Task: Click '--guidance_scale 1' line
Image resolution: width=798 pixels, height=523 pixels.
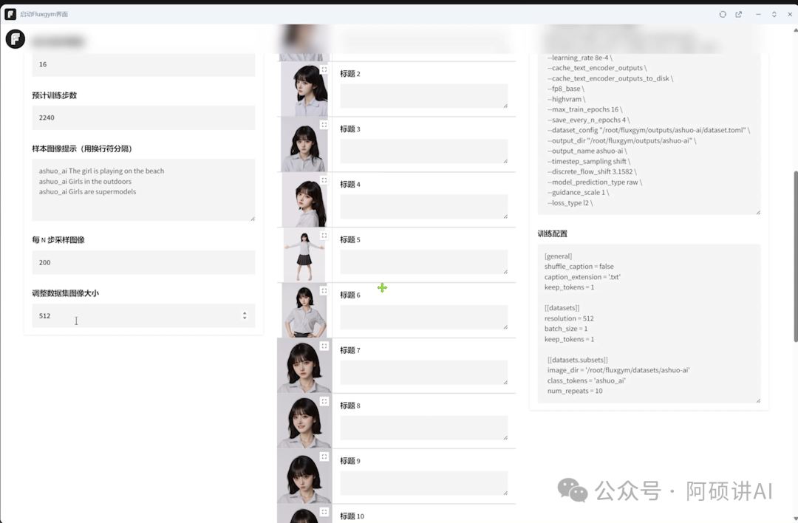Action: coord(578,192)
